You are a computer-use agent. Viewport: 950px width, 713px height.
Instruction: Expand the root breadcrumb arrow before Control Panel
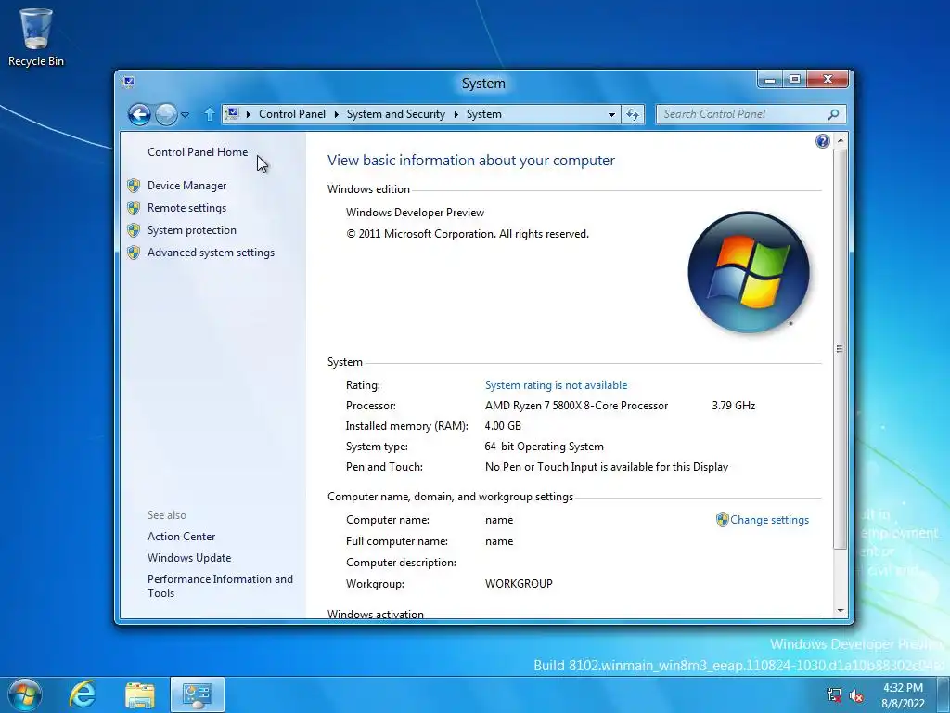point(249,114)
